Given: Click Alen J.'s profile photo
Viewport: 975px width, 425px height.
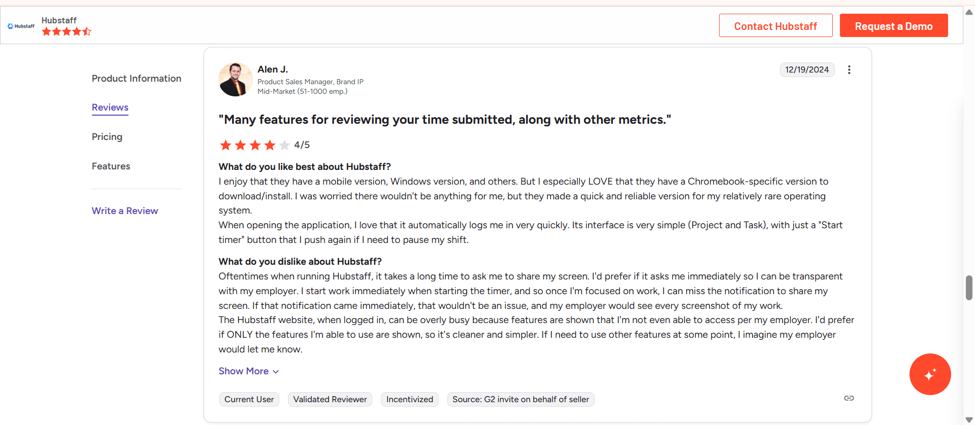Looking at the screenshot, I should tap(235, 80).
